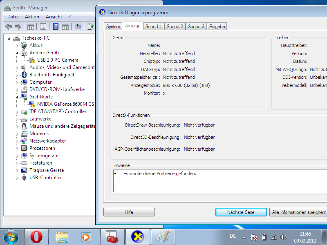Click the blue question mark help toolbar icon
The width and height of the screenshot is (327, 245).
point(56,27)
